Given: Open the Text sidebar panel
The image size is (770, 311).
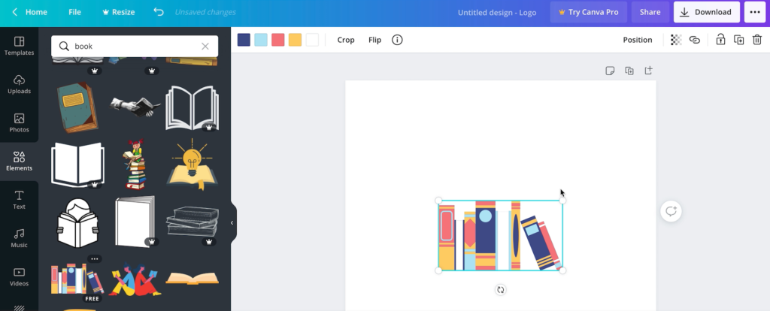Looking at the screenshot, I should [x=19, y=200].
